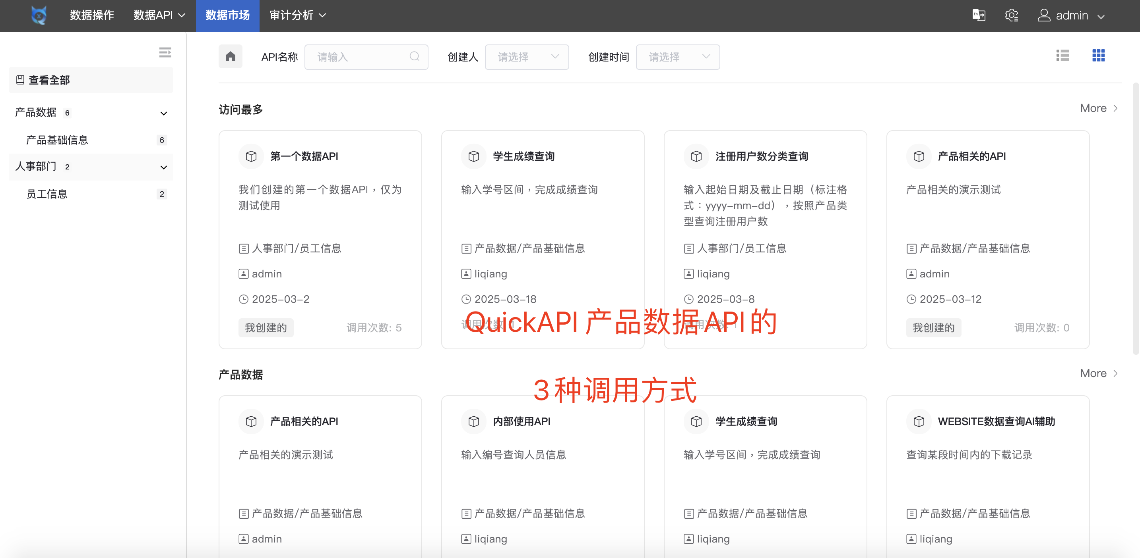Click the language translation icon

pyautogui.click(x=979, y=15)
